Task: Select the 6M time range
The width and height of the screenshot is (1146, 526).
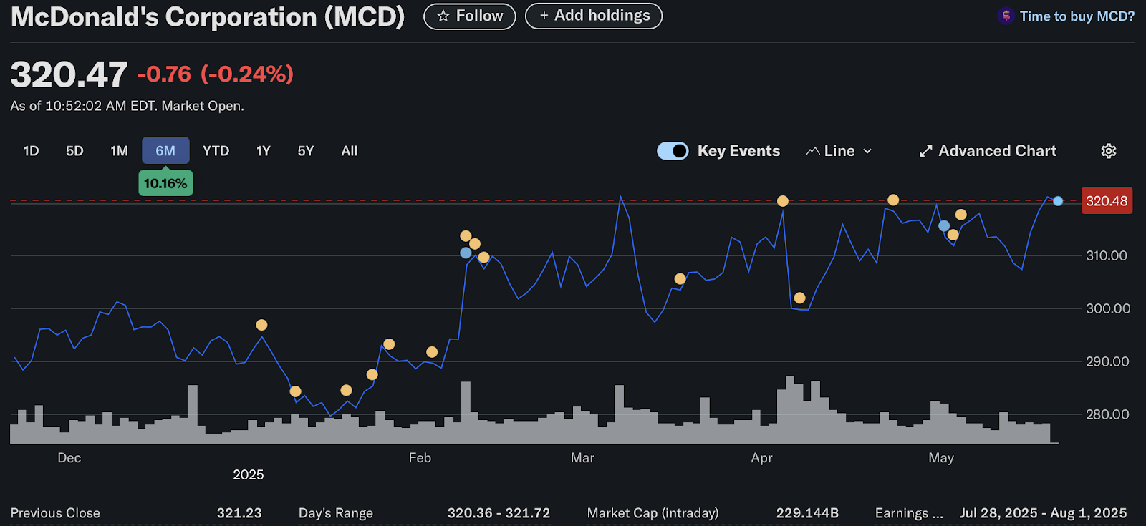Action: pyautogui.click(x=165, y=151)
